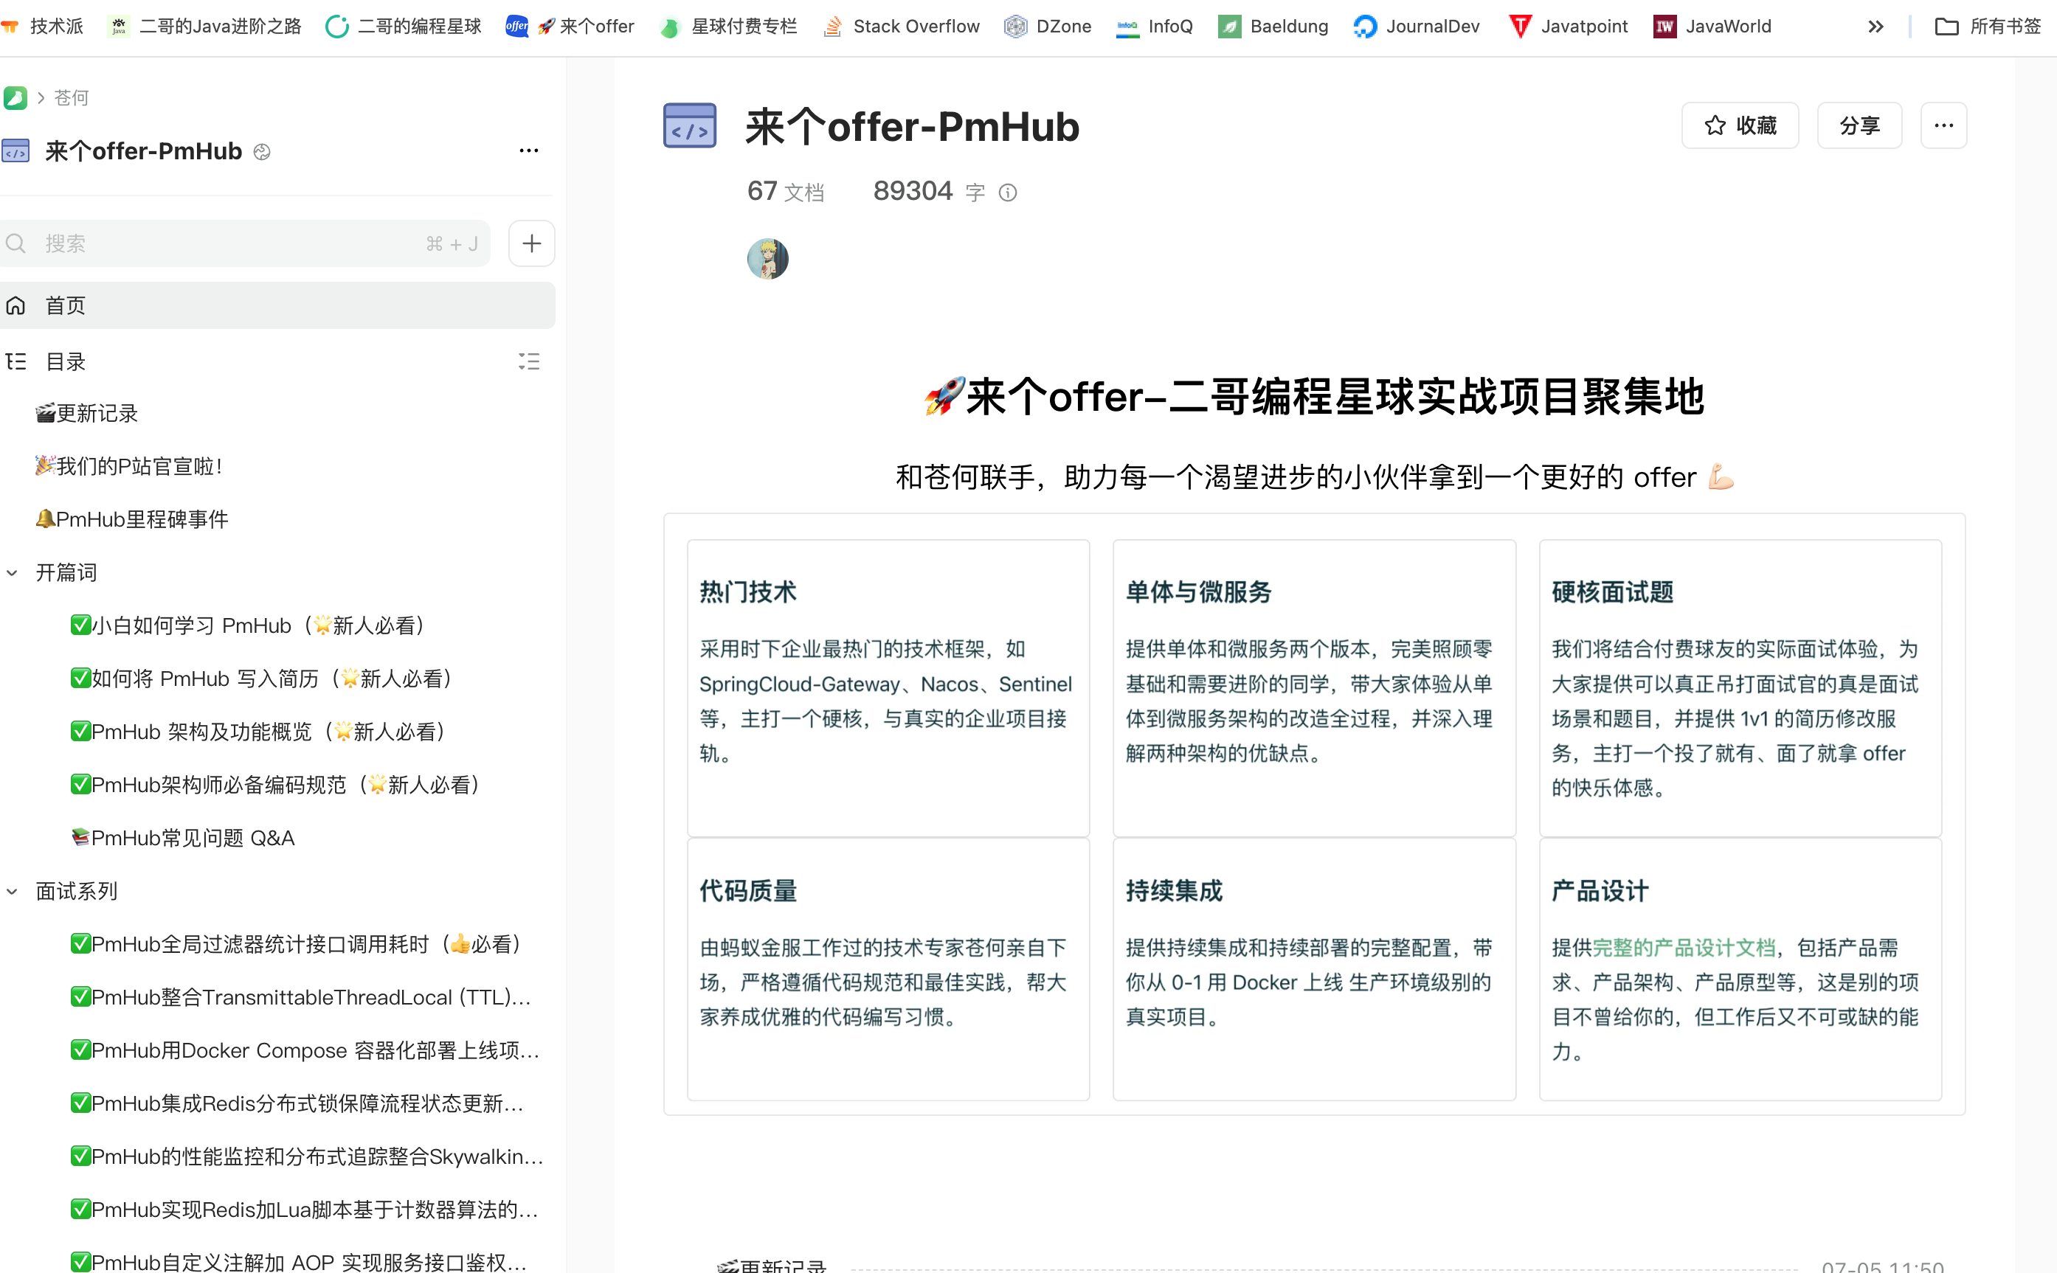Open the 完整的产品设计文档 link
This screenshot has width=2057, height=1273.
coord(1684,948)
